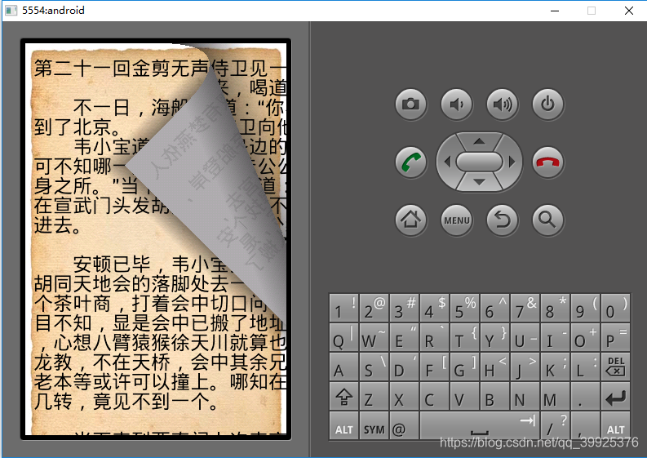Click the period key next to M

pos(586,396)
